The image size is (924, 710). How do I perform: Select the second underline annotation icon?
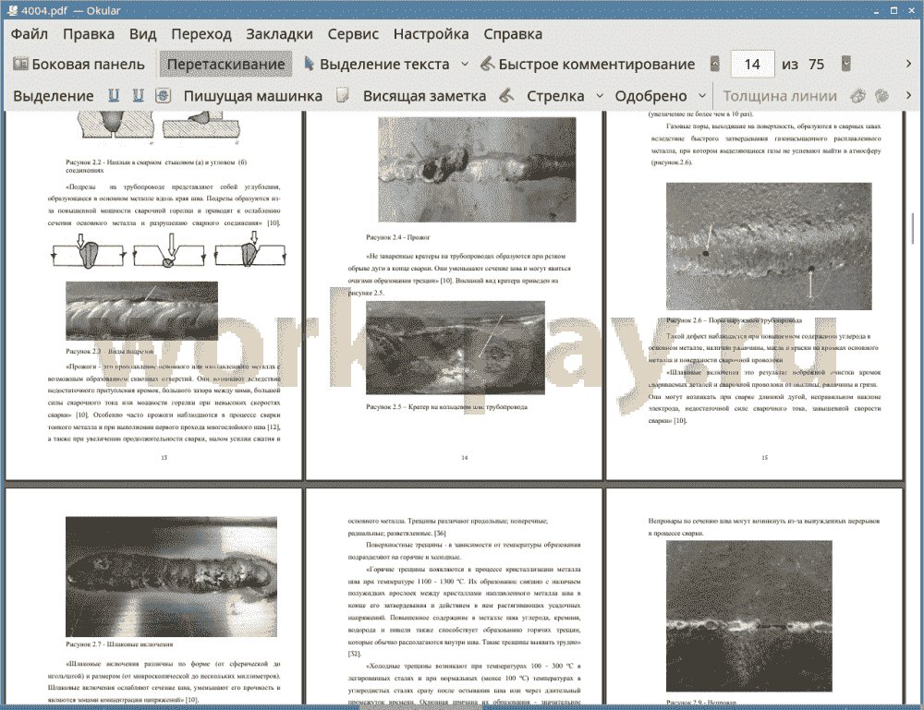139,95
